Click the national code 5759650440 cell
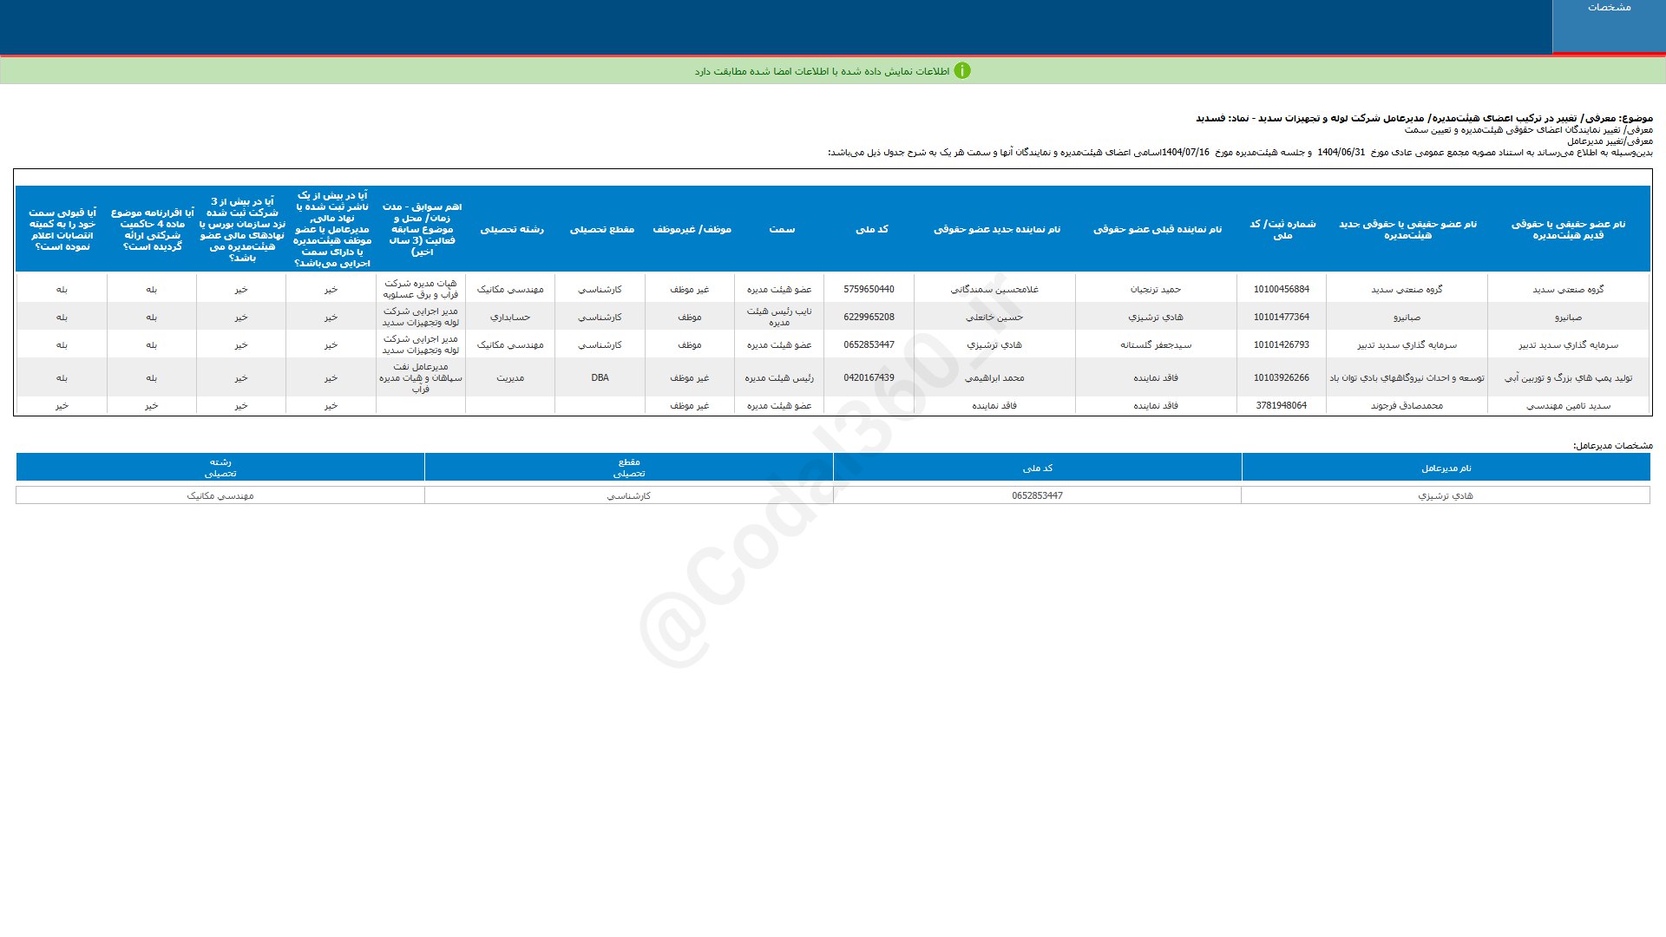Viewport: 1666px width, 937px height. (869, 289)
